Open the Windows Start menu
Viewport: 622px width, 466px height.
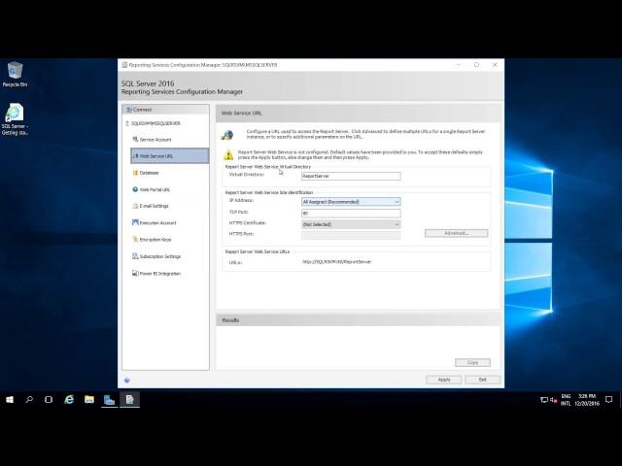(x=10, y=400)
